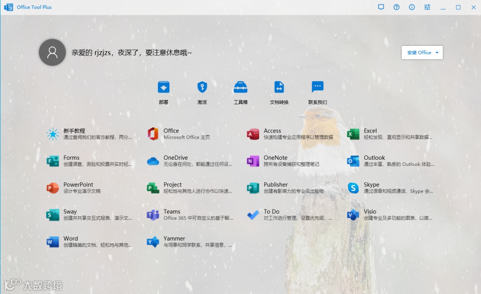Click the Teams app icon
Viewport: 481px width, 294px height.
153,215
